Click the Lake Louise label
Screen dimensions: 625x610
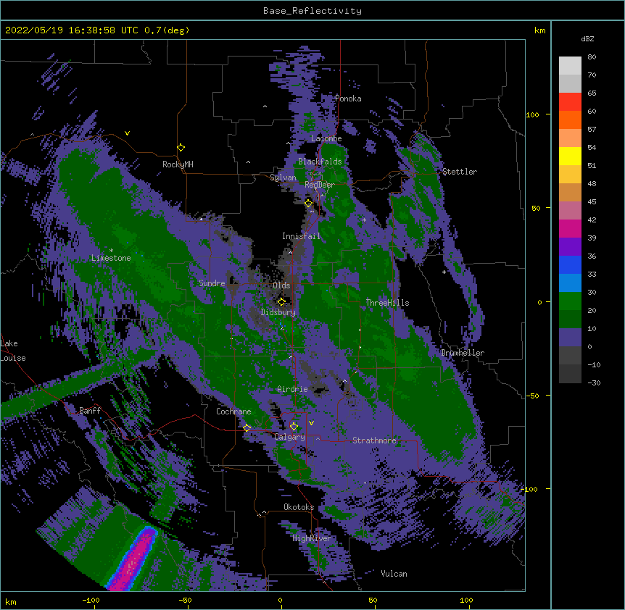tap(13, 351)
